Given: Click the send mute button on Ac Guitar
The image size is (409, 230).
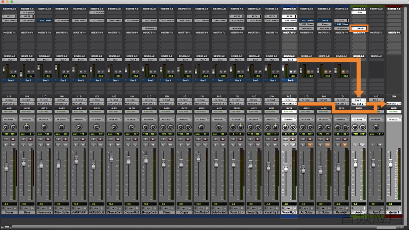Looking at the screenshot, I should coord(308,71).
